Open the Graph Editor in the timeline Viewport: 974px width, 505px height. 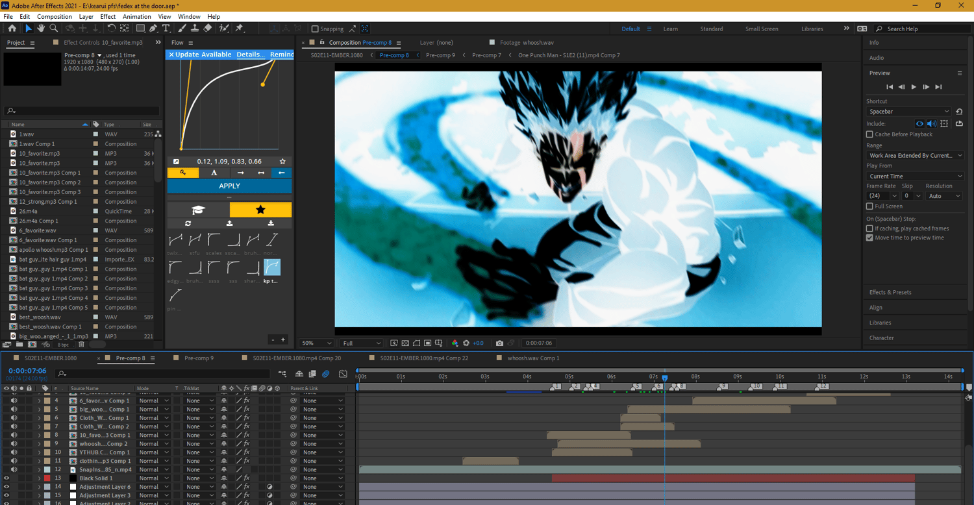click(343, 374)
